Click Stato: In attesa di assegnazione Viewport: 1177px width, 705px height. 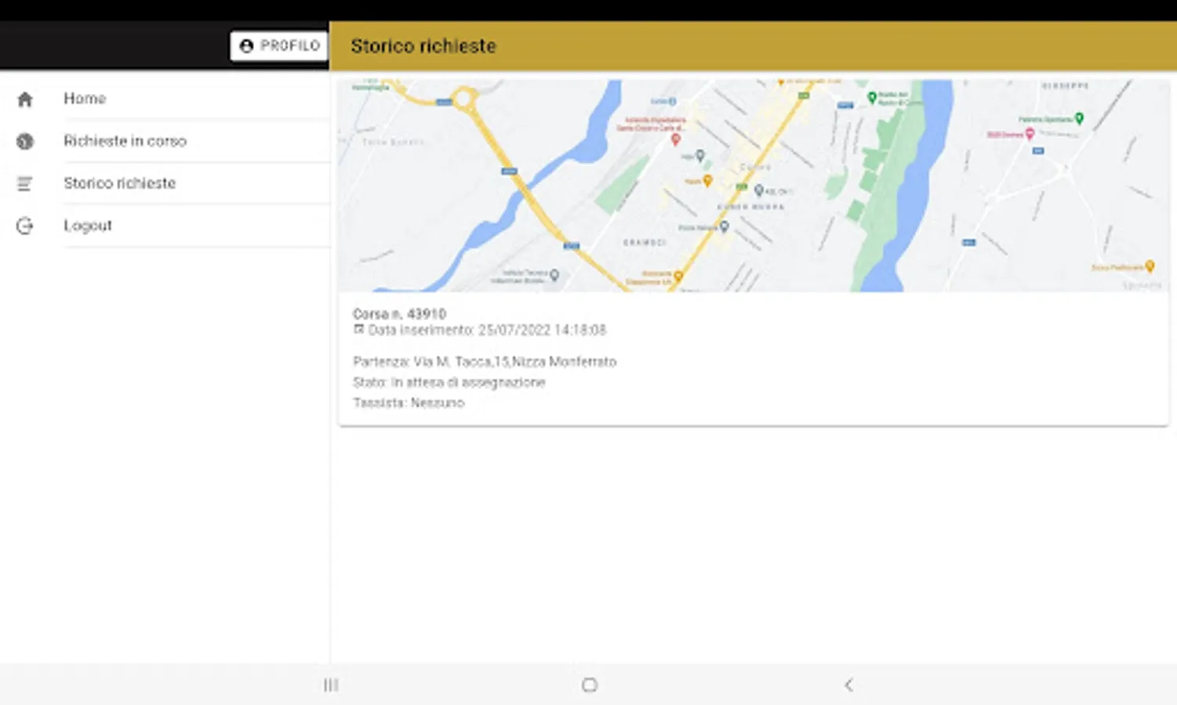[449, 382]
